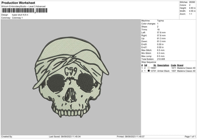Click the Min Stitch value 0.3 mm

click(161, 53)
